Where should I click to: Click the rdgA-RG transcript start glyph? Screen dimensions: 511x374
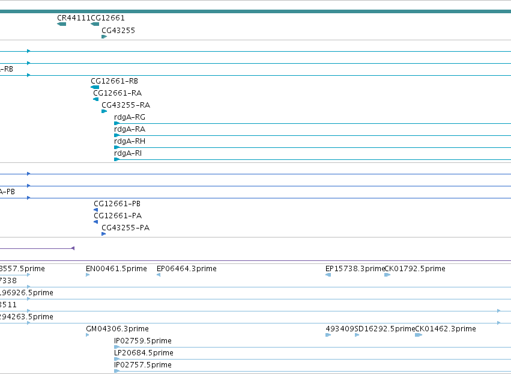pos(116,123)
